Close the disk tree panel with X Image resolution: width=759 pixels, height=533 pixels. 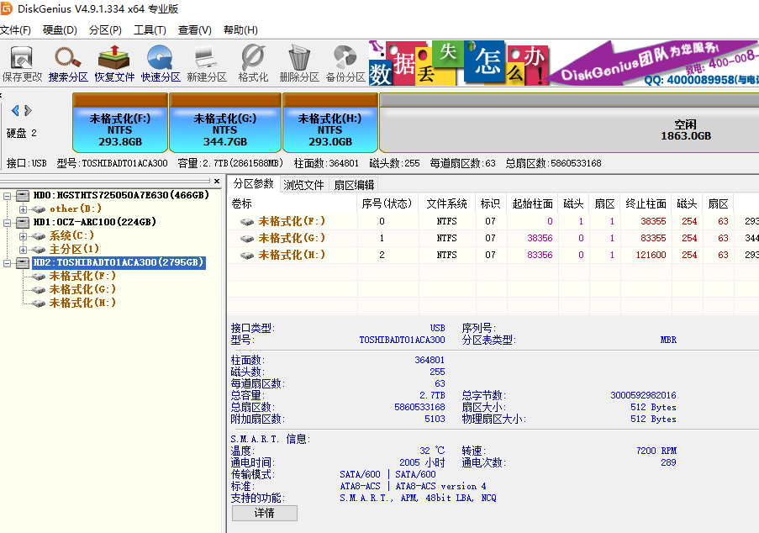coord(217,181)
